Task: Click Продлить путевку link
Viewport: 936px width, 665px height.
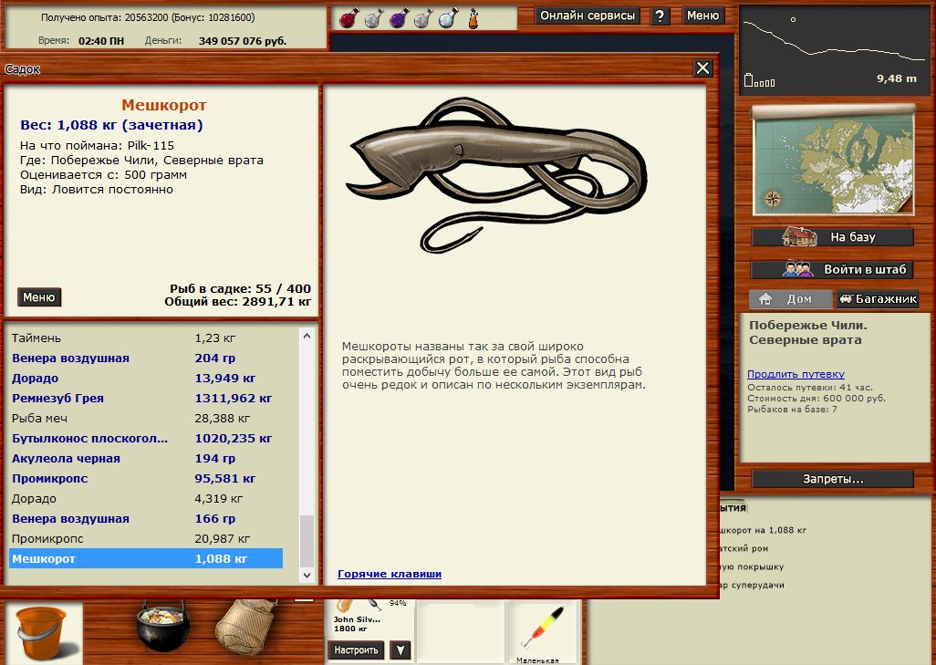Action: tap(796, 374)
